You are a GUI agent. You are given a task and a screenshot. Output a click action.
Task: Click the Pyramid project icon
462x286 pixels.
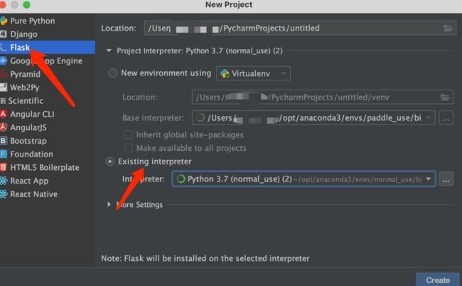coord(4,74)
